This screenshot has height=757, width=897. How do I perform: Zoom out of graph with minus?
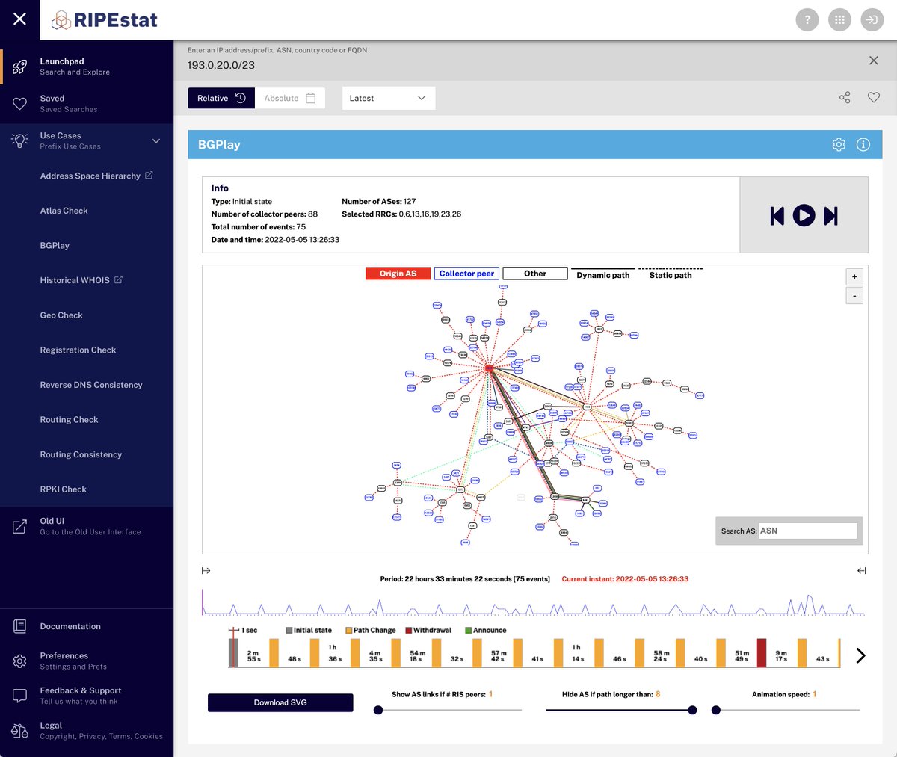pyautogui.click(x=854, y=296)
